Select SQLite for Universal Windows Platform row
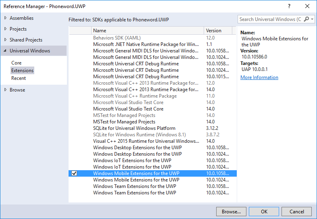The image size is (317, 219). [137, 128]
